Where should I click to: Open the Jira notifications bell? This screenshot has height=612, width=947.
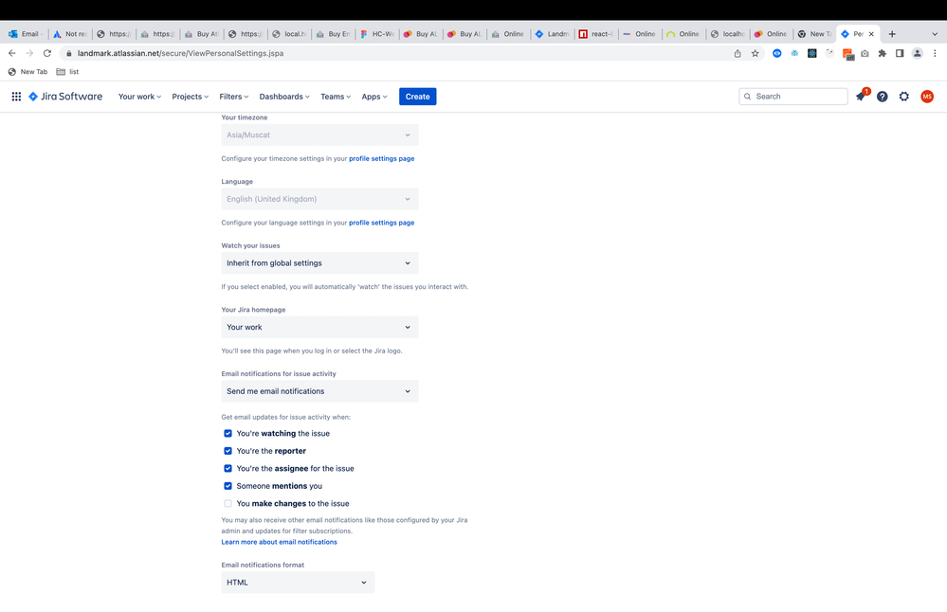860,96
